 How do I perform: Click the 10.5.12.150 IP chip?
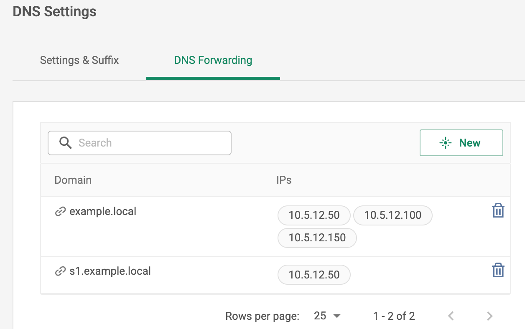point(317,238)
